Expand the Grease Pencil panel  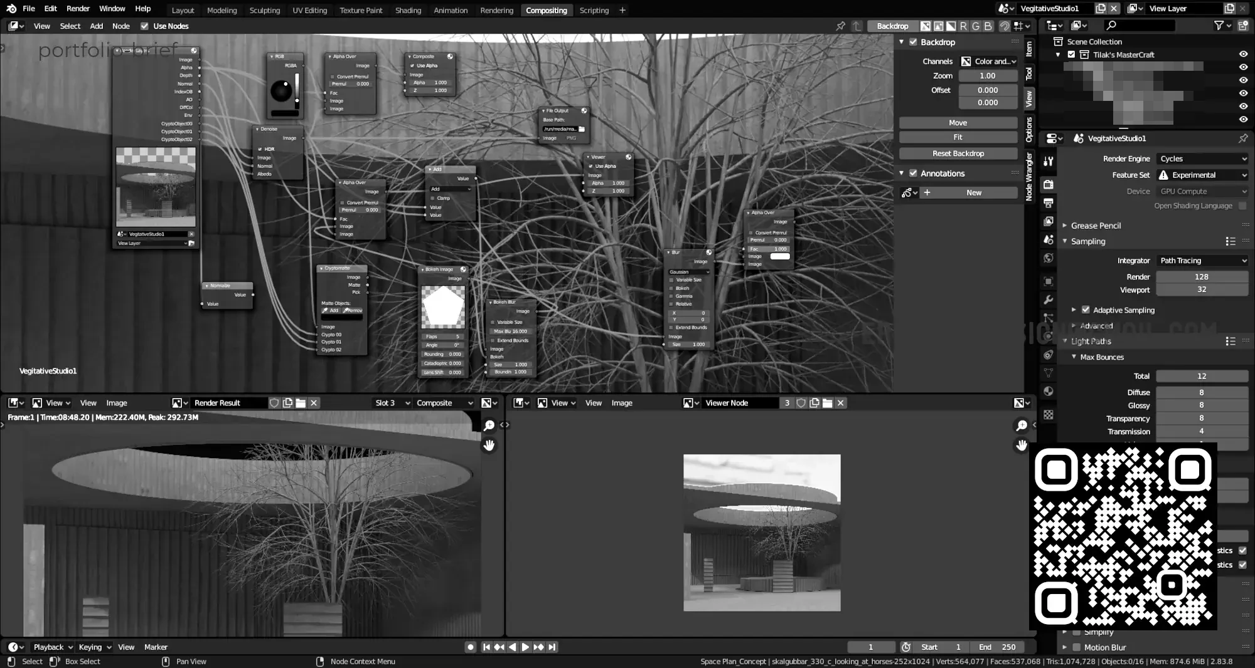[x=1096, y=226]
